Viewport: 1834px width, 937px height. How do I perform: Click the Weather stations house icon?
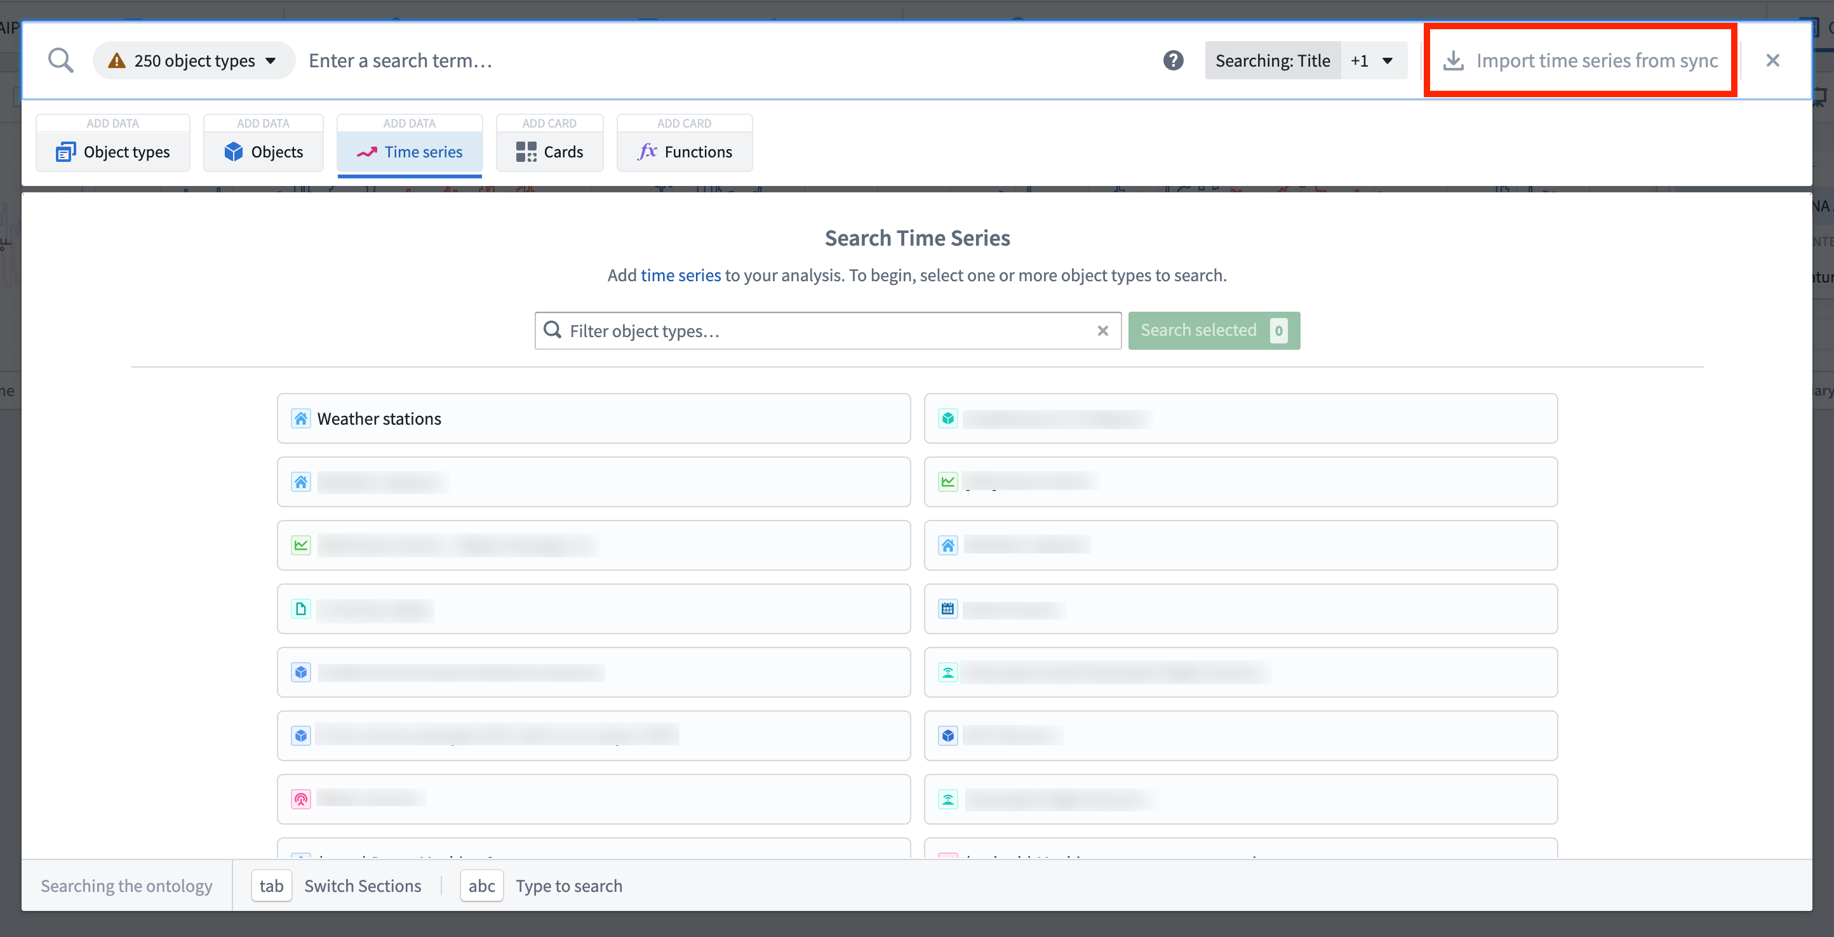click(x=301, y=418)
